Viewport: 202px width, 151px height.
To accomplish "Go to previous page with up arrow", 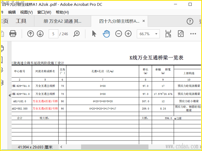I will tap(31, 34).
